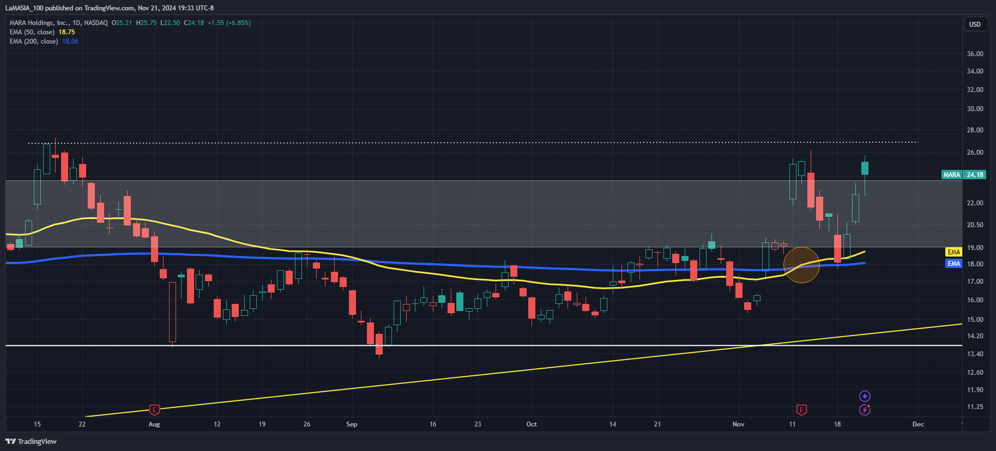
Task: Click the TradingView logo
Action: 31,441
